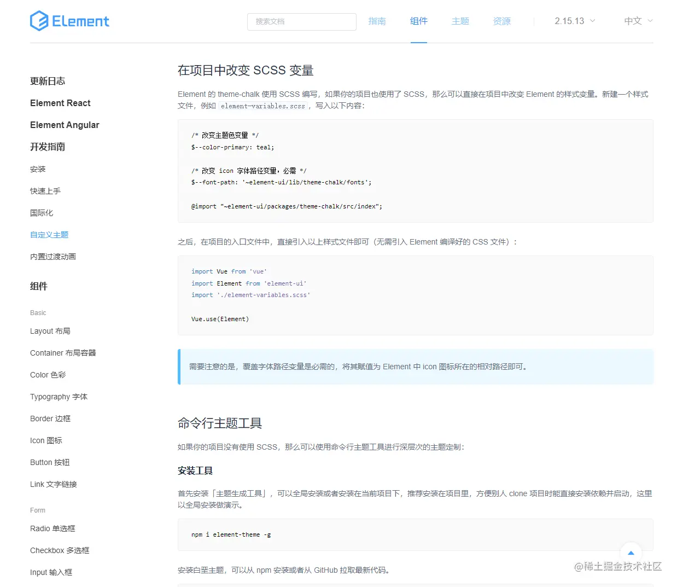Open Typography 字体 page
Screen dimensions: 677x587
(x=59, y=397)
